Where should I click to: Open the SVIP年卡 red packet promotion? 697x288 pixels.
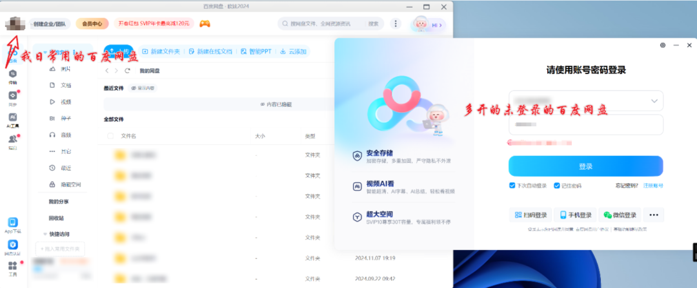pyautogui.click(x=154, y=24)
